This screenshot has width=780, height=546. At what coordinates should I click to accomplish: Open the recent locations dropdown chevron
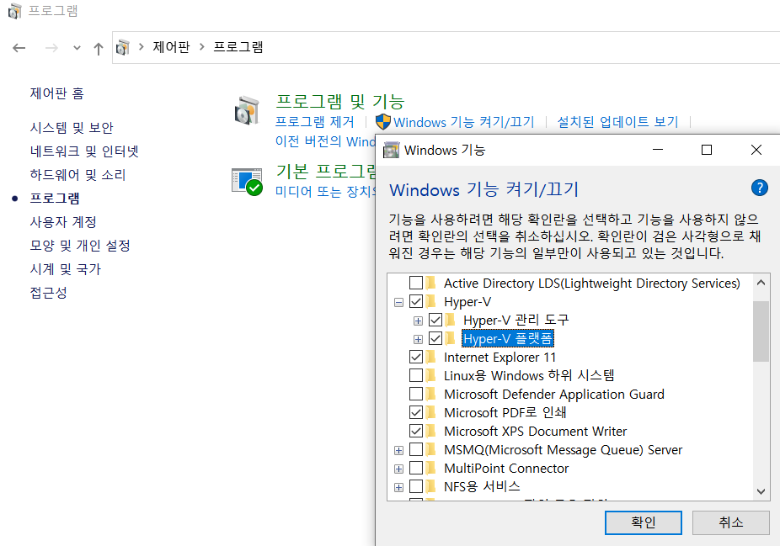pos(77,48)
